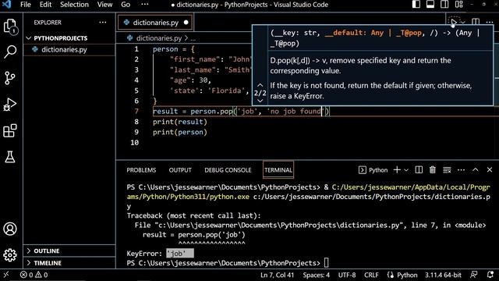Open the Go menu
This screenshot has width=499, height=281.
click(x=126, y=5)
